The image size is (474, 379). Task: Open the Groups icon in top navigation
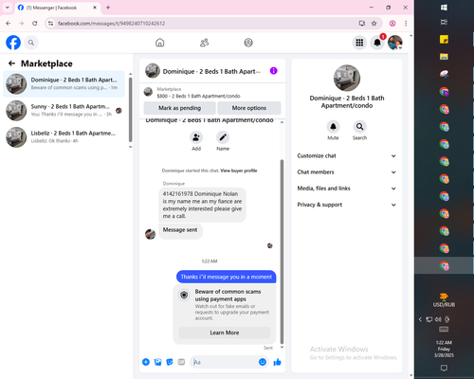coord(248,43)
